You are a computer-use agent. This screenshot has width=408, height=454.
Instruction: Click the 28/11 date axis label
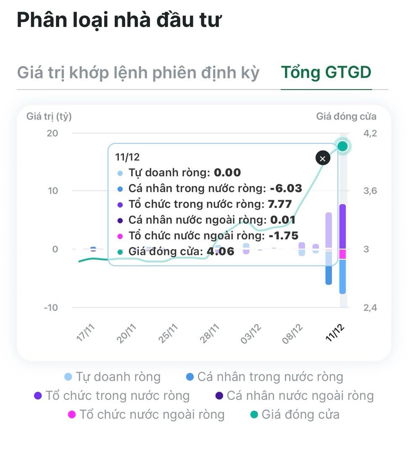[210, 334]
